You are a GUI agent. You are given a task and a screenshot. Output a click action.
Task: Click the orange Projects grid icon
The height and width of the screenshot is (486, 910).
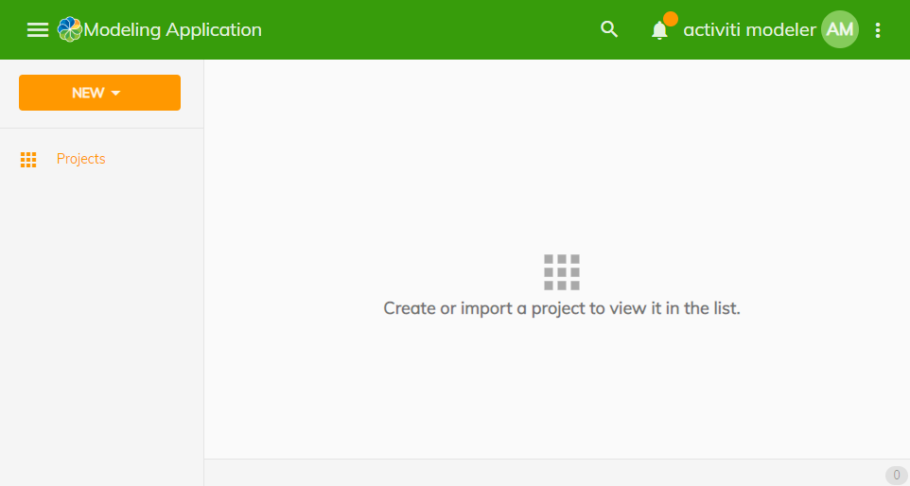28,160
